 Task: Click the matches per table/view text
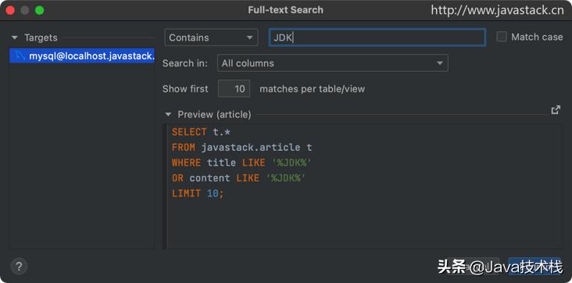tap(313, 89)
